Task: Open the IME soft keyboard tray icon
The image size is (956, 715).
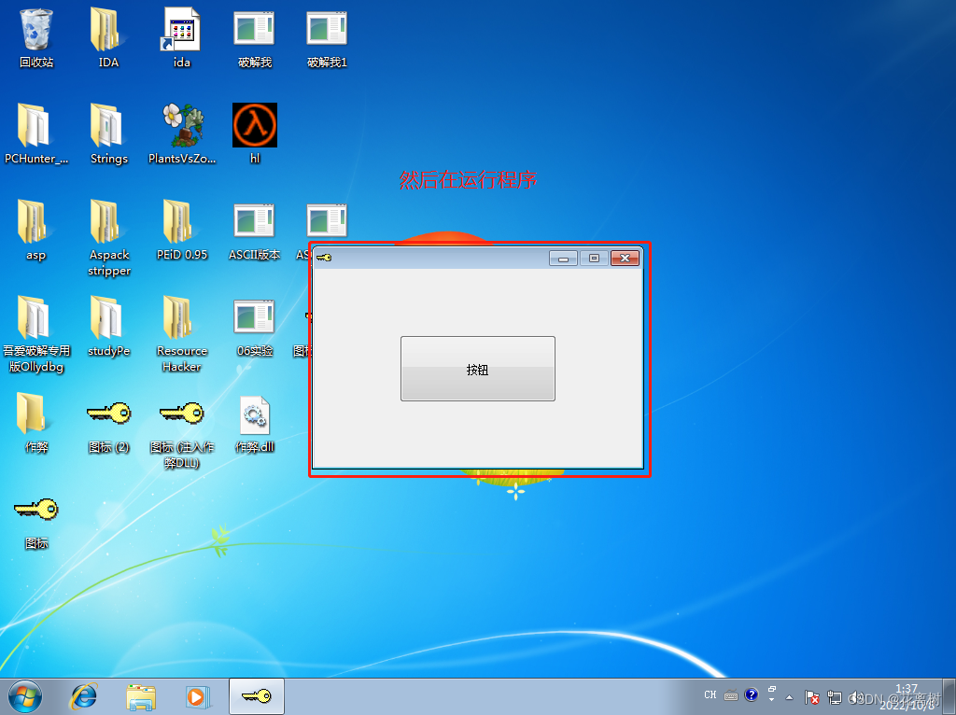Action: [x=731, y=695]
